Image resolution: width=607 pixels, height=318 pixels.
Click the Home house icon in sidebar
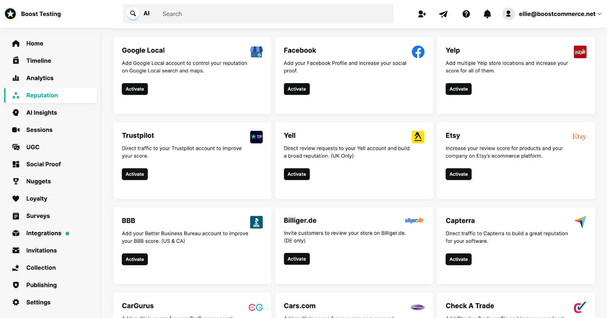click(x=16, y=44)
